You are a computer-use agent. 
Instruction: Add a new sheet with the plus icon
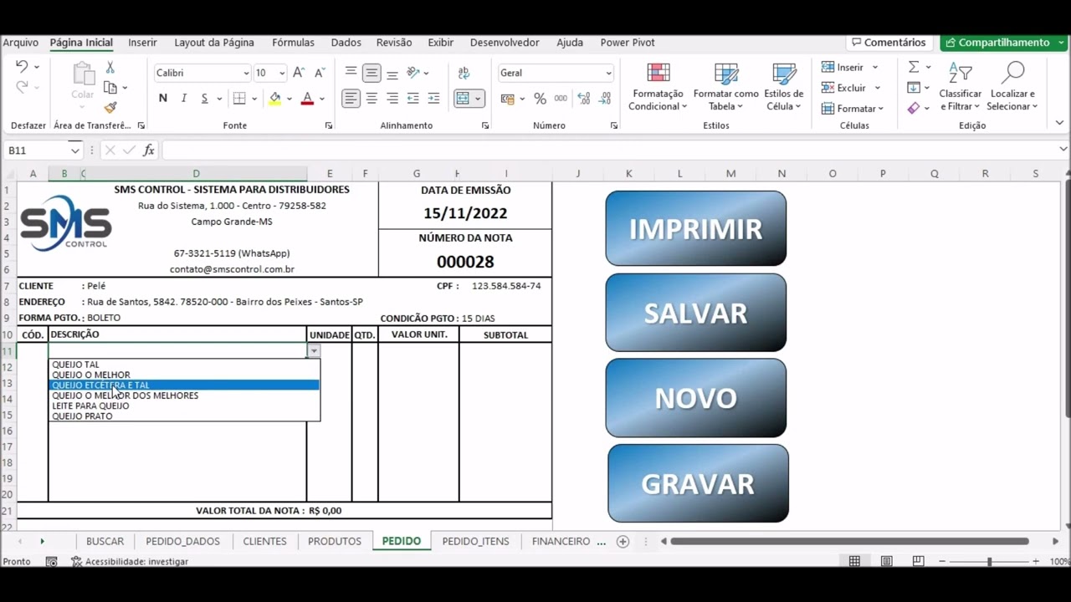pyautogui.click(x=623, y=542)
